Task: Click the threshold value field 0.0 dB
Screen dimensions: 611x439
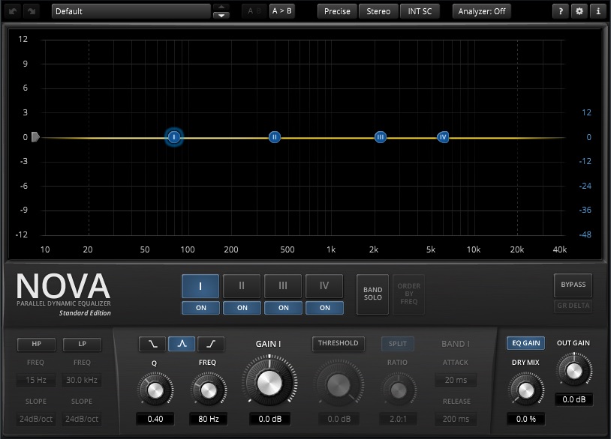Action: [339, 419]
